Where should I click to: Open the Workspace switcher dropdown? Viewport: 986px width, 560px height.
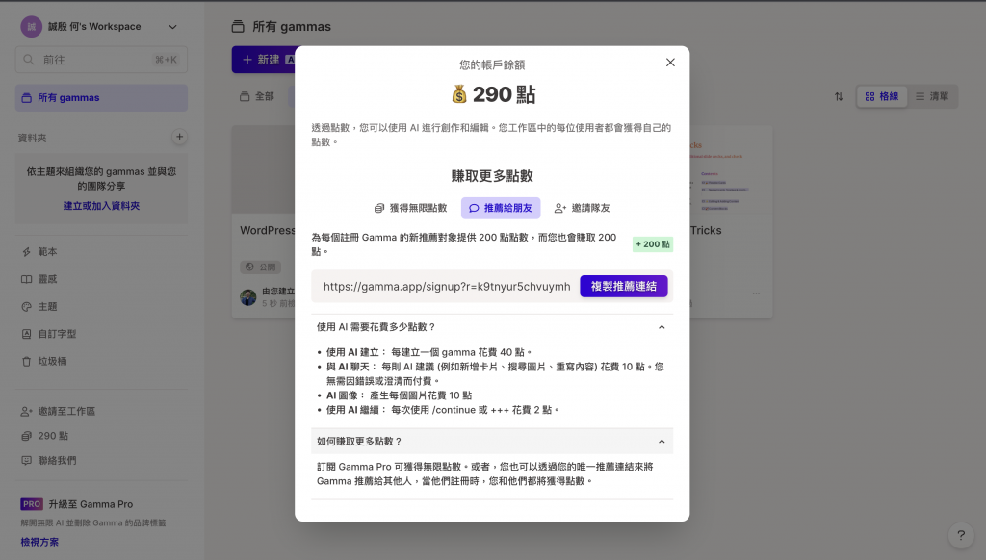click(x=172, y=26)
